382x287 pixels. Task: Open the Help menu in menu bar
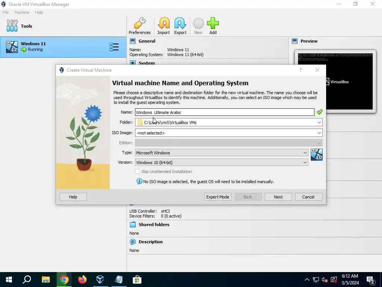tap(39, 12)
